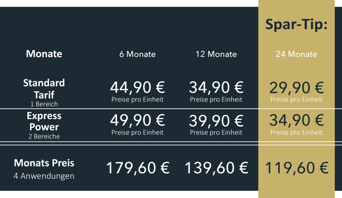The image size is (342, 198).
Task: Click the 6 Monate column header
Action: [138, 54]
